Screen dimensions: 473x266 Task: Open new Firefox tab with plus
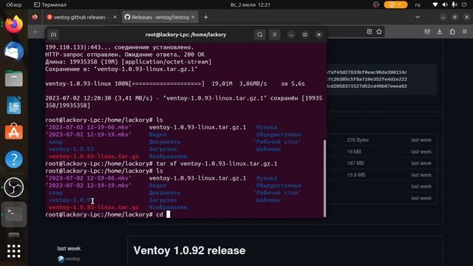click(x=205, y=18)
